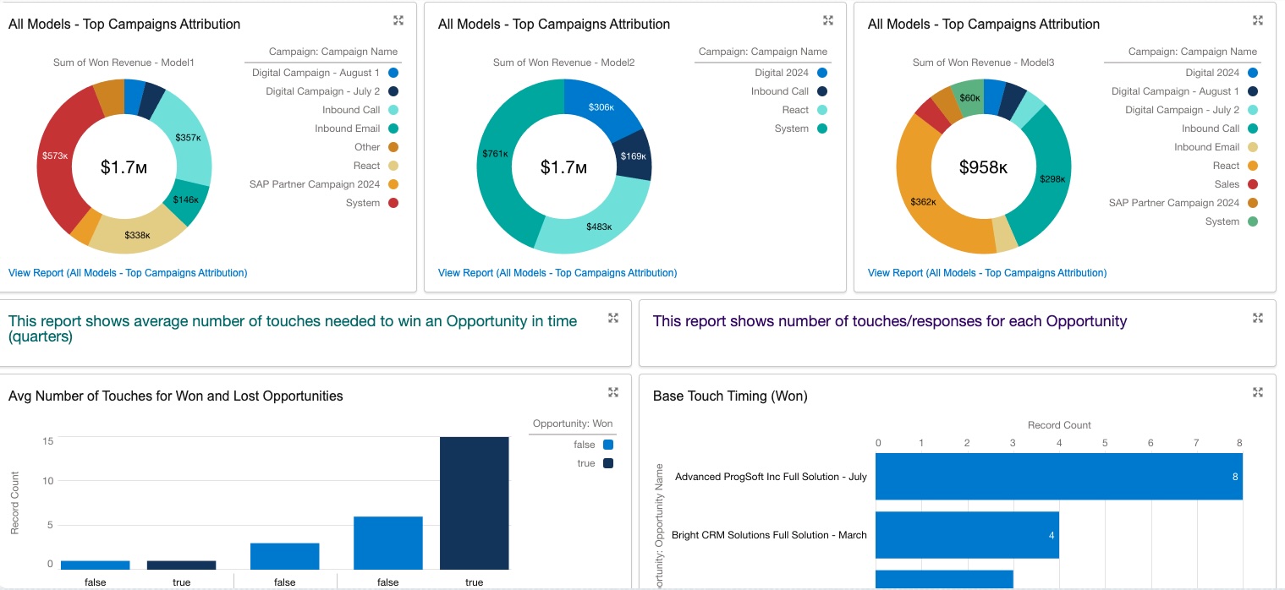Open View Report link under Model1 chart
This screenshot has width=1285, height=590.
(x=128, y=273)
